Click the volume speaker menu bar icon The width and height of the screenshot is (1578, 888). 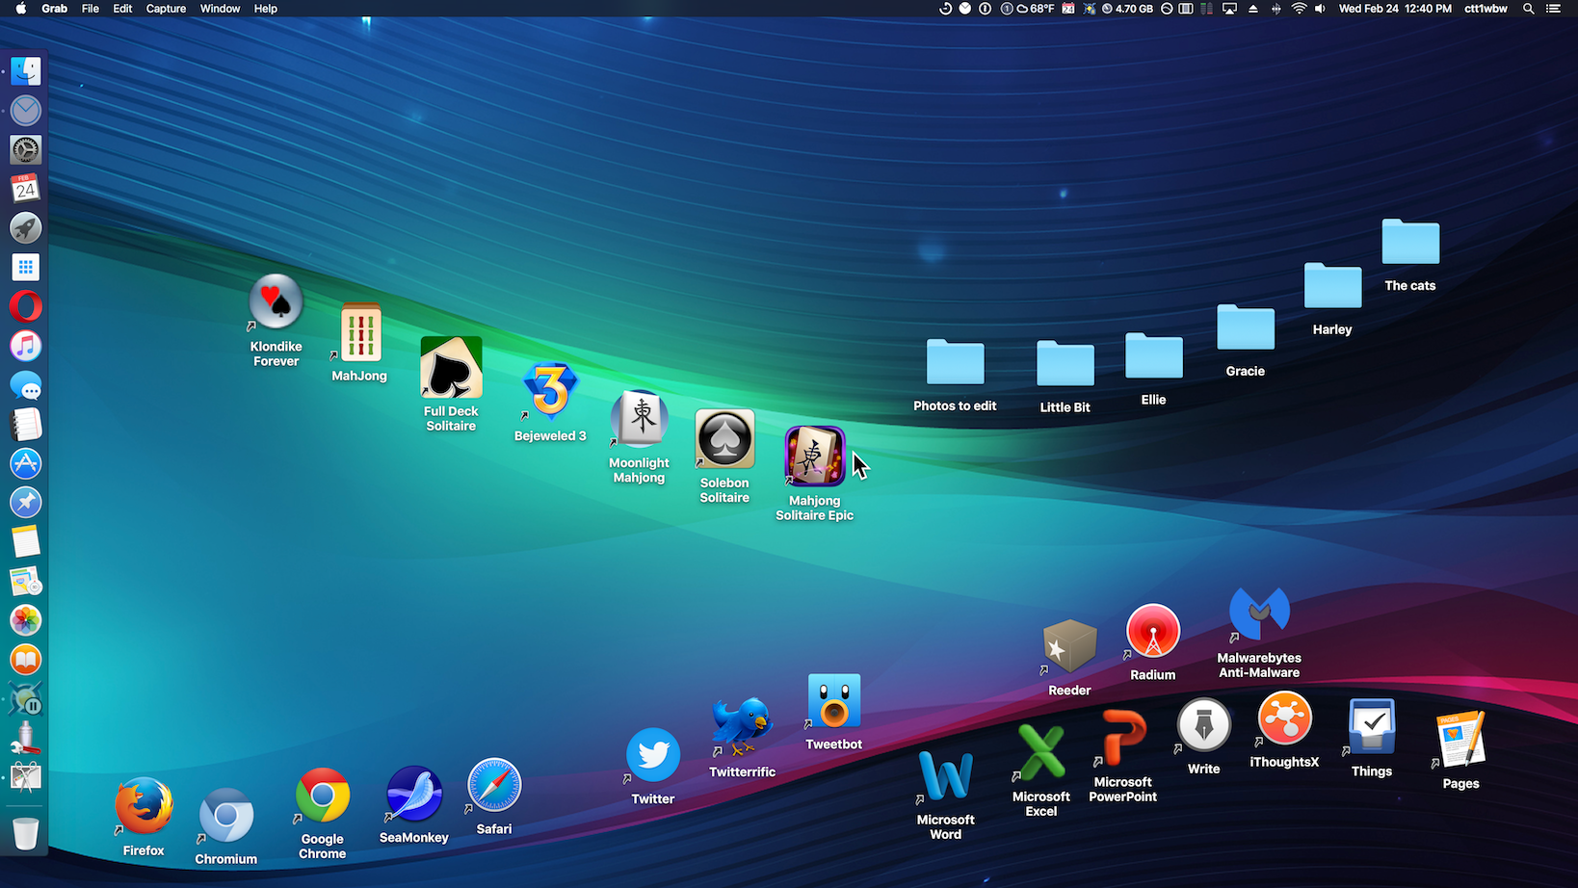[1320, 9]
